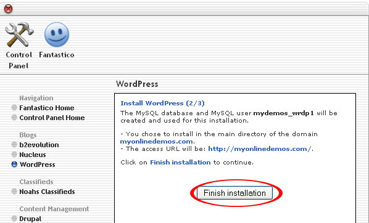Image resolution: width=369 pixels, height=223 pixels.
Task: Select b2evolution under Blogs
Action: pyautogui.click(x=39, y=145)
